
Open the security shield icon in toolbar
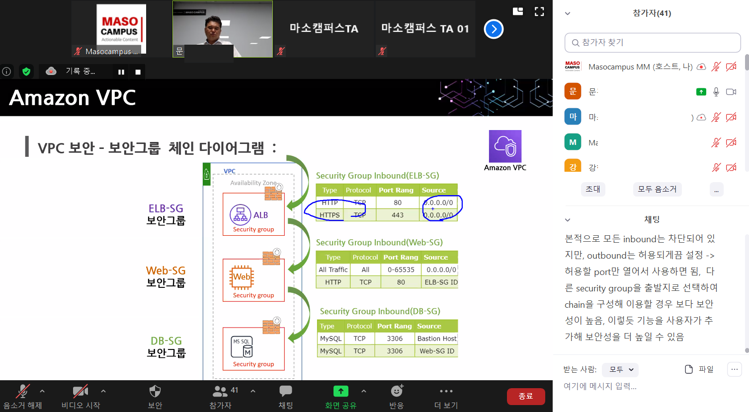[x=155, y=392]
